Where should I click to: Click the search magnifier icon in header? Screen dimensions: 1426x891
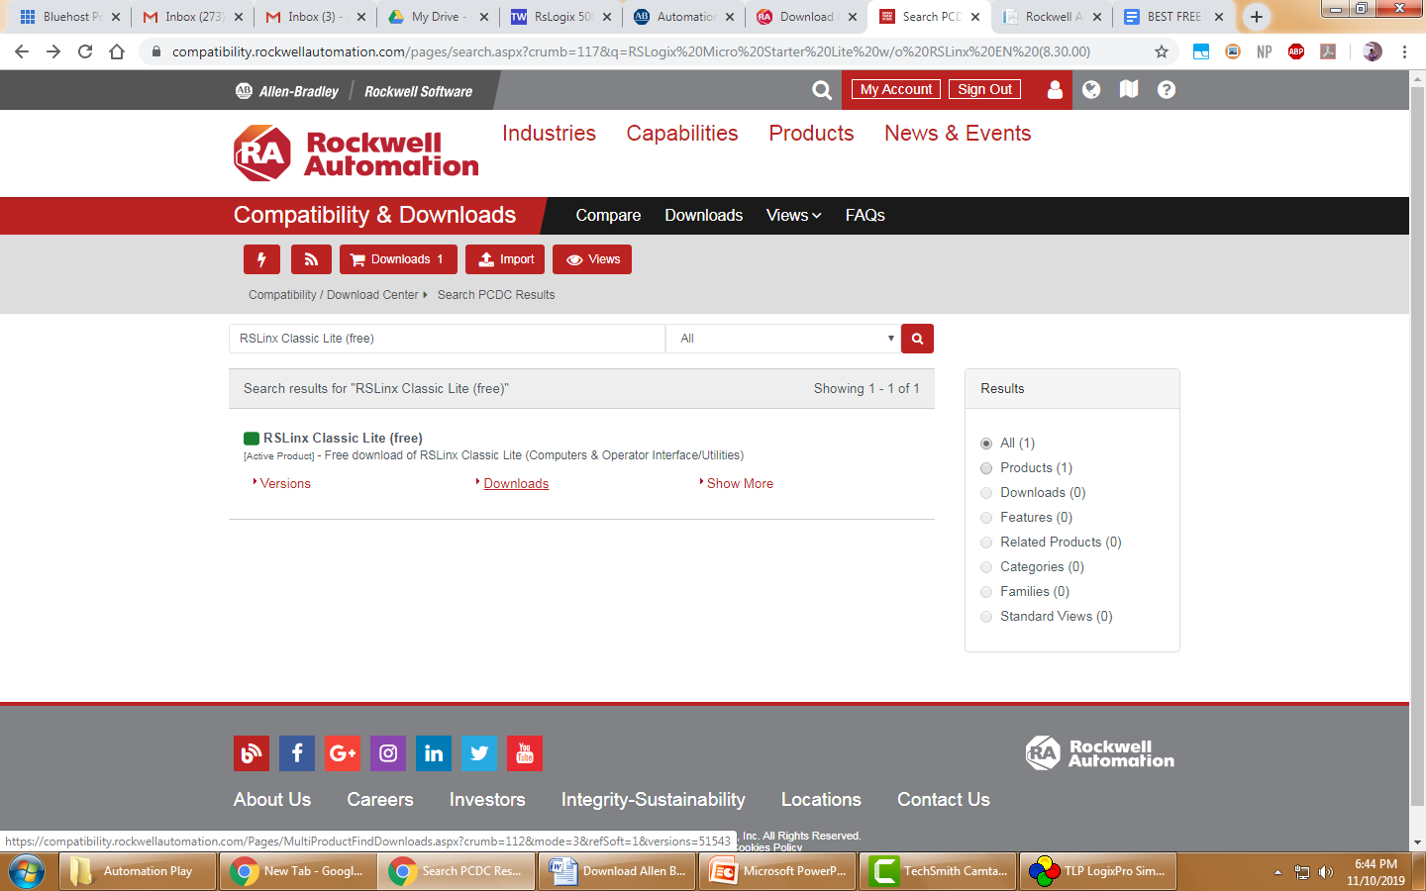point(822,90)
